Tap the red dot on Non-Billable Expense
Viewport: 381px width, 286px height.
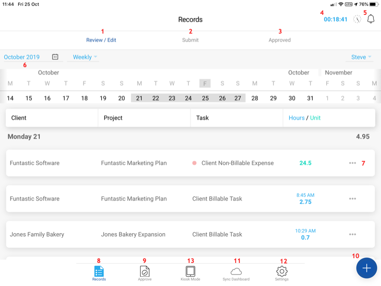point(194,163)
